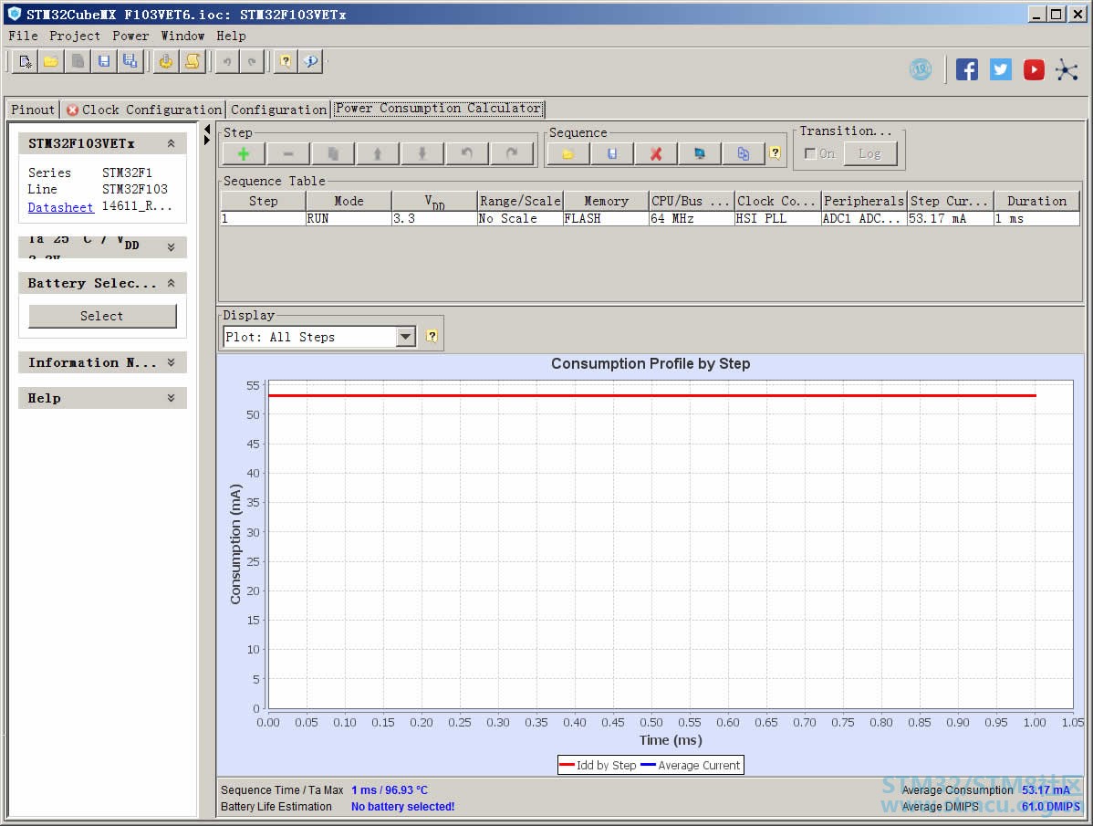Click the Save Project As icon

(130, 62)
